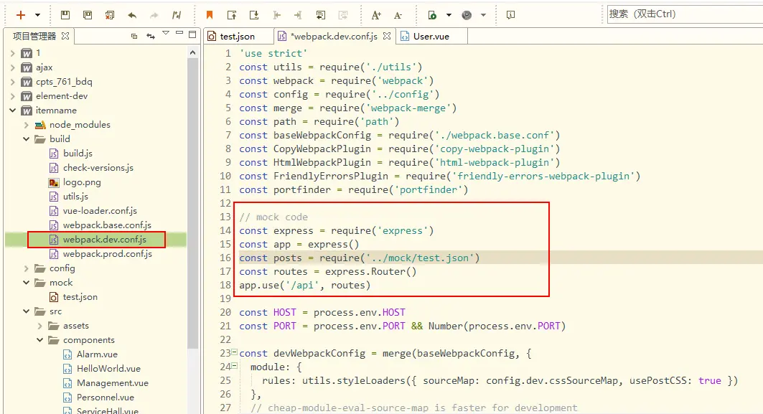The image size is (763, 414).
Task: Open the dropdown arrow beside the New plus
Action: point(37,15)
